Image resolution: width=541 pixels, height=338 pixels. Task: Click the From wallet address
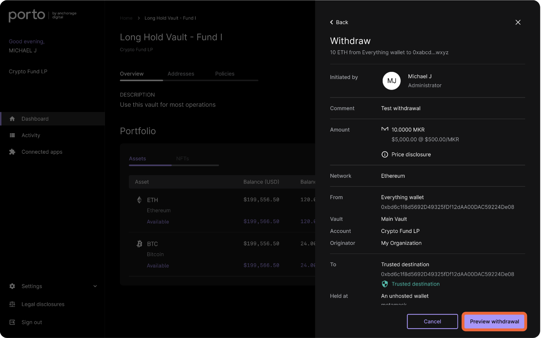click(x=447, y=207)
